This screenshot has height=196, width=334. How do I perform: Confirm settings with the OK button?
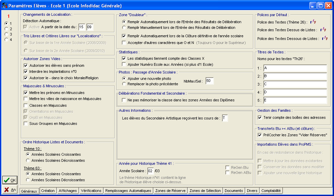tap(10, 180)
